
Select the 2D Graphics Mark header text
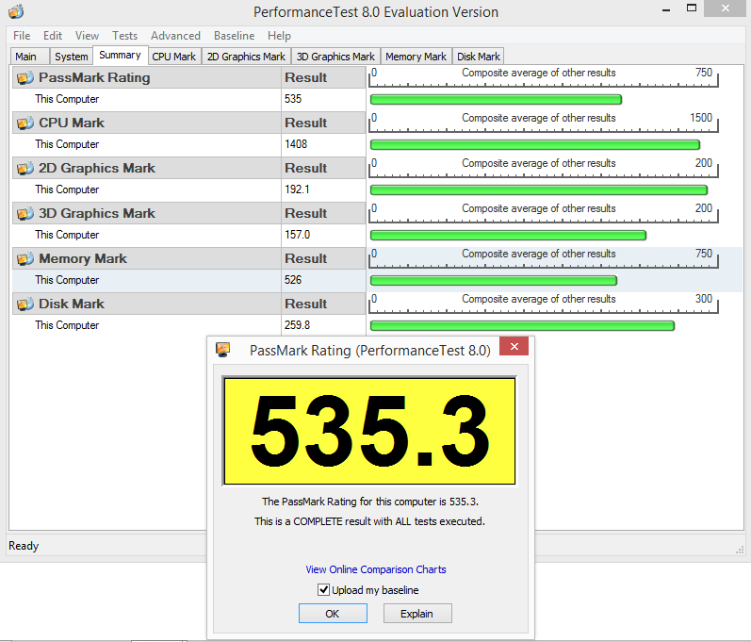(x=97, y=168)
